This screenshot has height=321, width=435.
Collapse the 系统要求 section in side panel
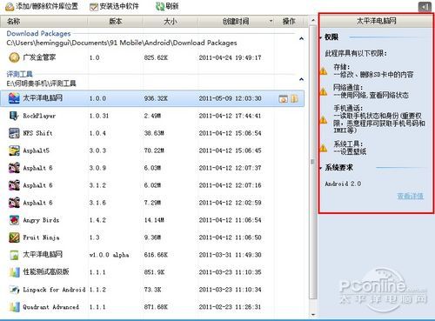click(321, 168)
